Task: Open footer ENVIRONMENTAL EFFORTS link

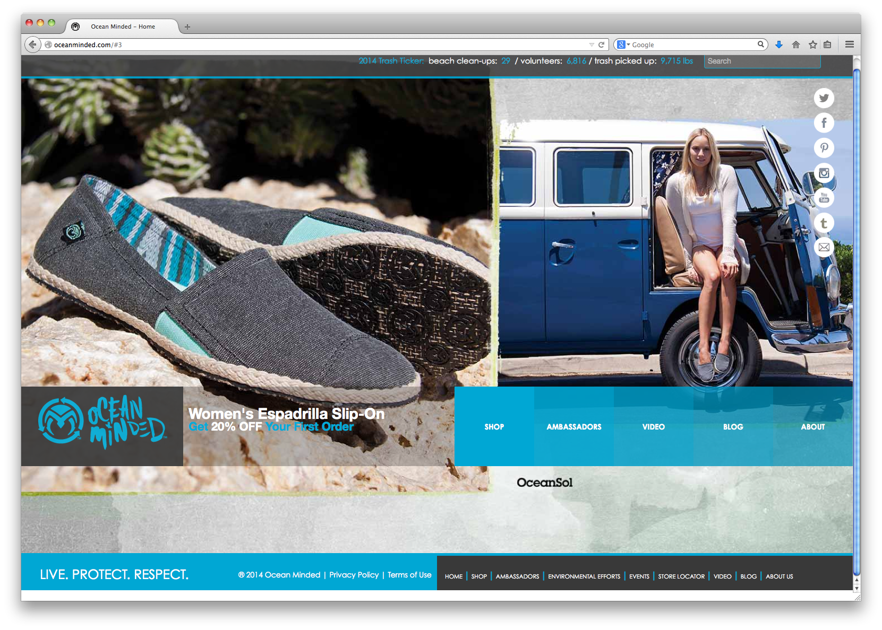Action: 584,576
